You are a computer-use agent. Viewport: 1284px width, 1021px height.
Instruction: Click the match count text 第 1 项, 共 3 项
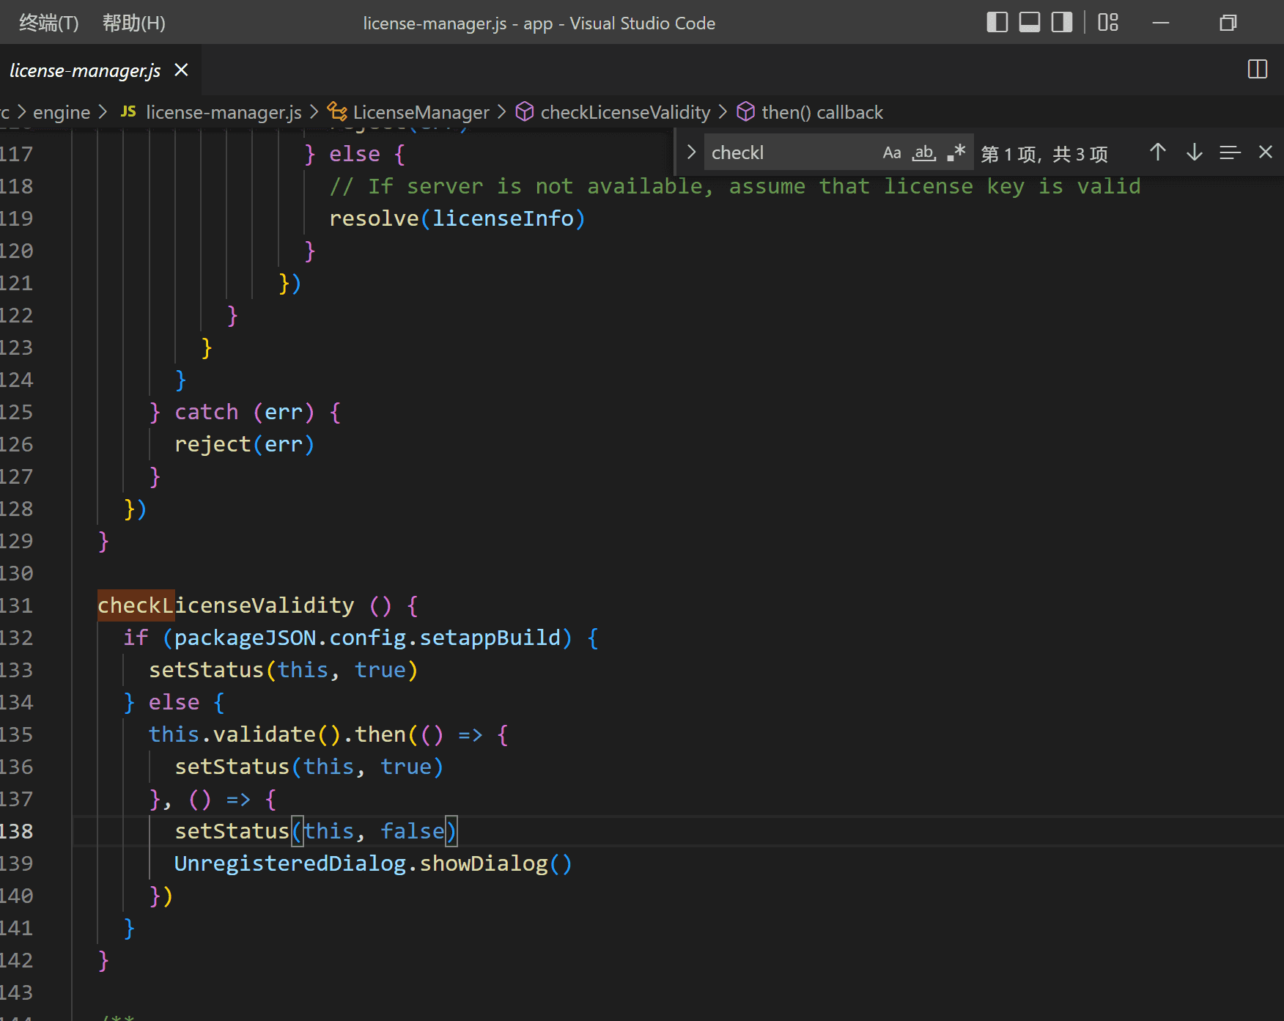point(1044,154)
